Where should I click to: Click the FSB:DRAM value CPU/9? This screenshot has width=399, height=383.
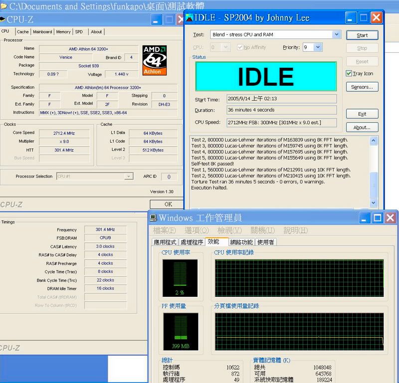tap(105, 238)
